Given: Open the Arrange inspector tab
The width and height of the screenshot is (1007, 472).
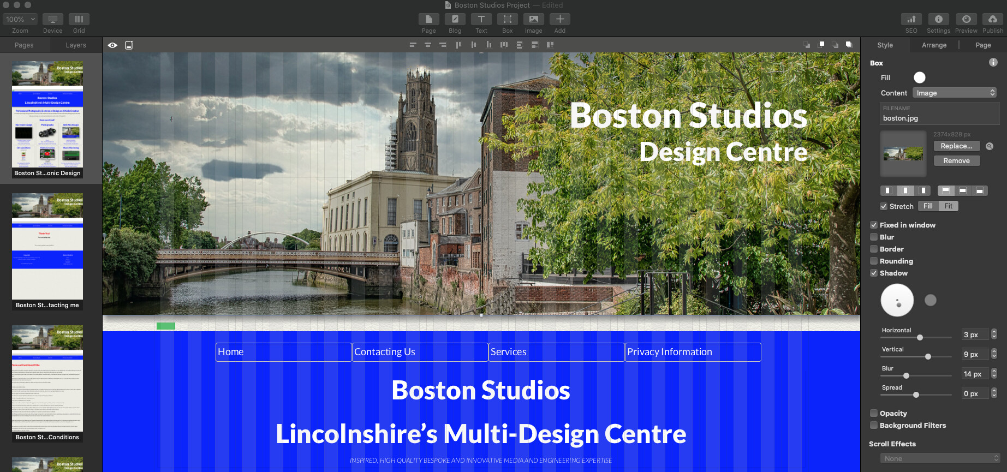Looking at the screenshot, I should (x=934, y=45).
